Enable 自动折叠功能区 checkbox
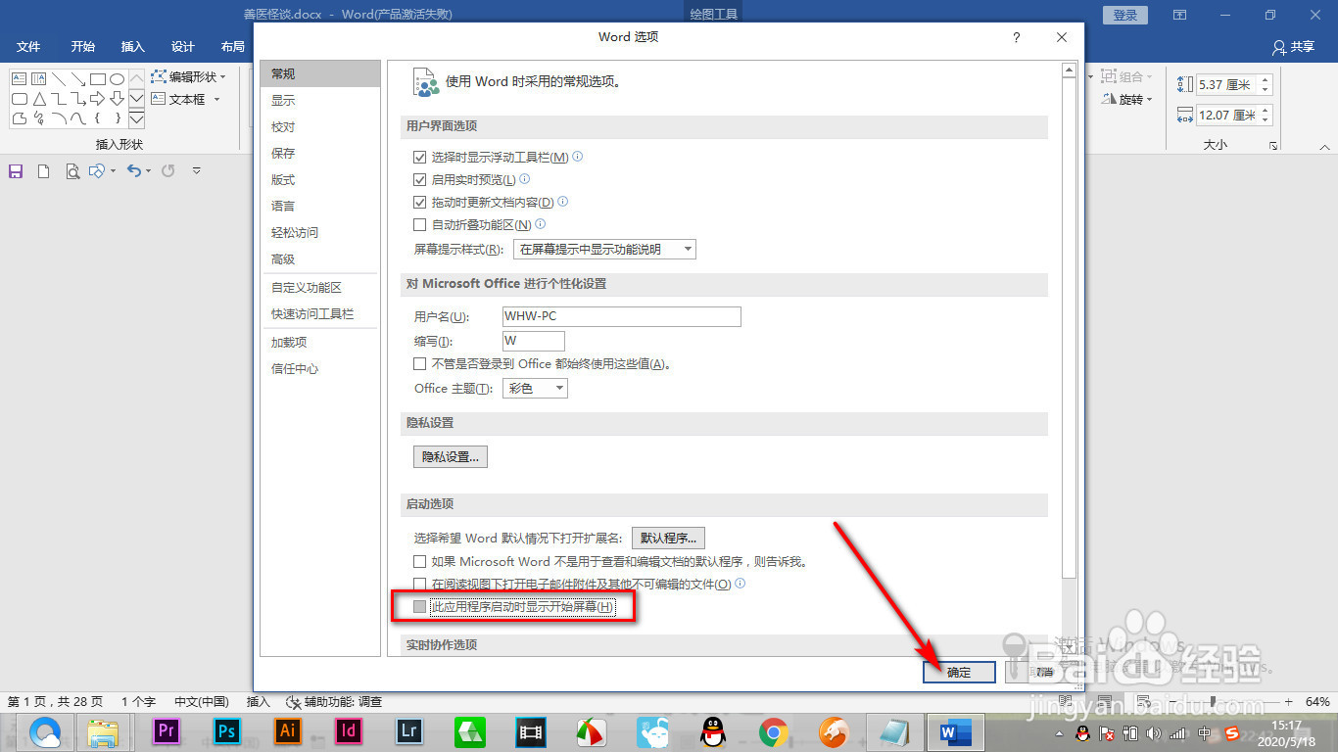 [420, 224]
